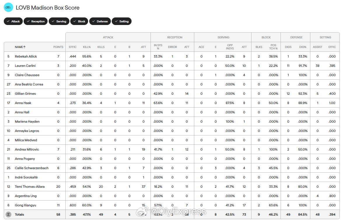Viewport: 343px width, 220px height.
Task: Click Temi Thomas-Ailara's 37 attack attempts
Action: point(143,187)
